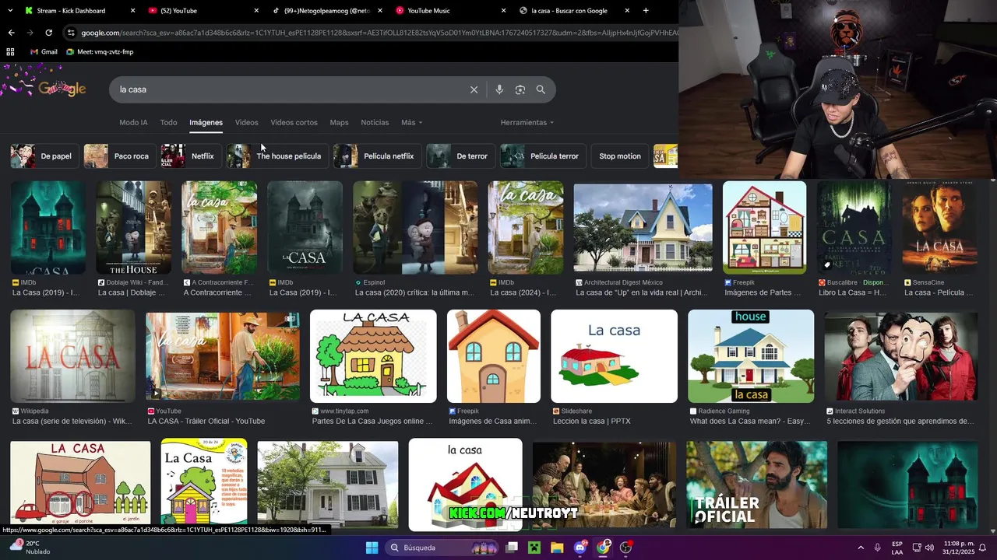Open the Freepik Partes house cutaway image

tap(764, 227)
